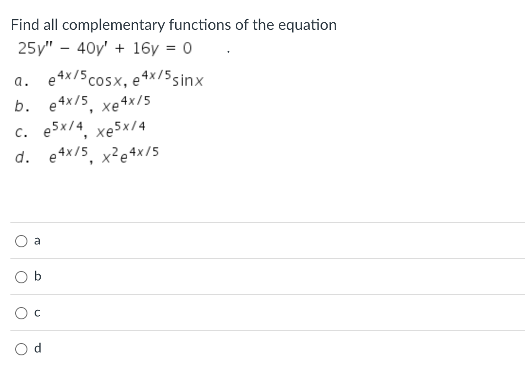Select answer text e^5x/4, xe^5x/4
This screenshot has height=371, width=525.
[95, 129]
